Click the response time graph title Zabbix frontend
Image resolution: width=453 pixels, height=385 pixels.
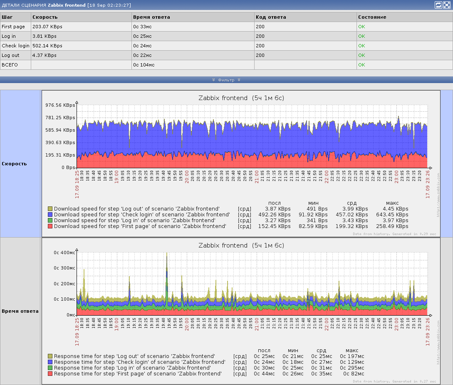(x=241, y=245)
